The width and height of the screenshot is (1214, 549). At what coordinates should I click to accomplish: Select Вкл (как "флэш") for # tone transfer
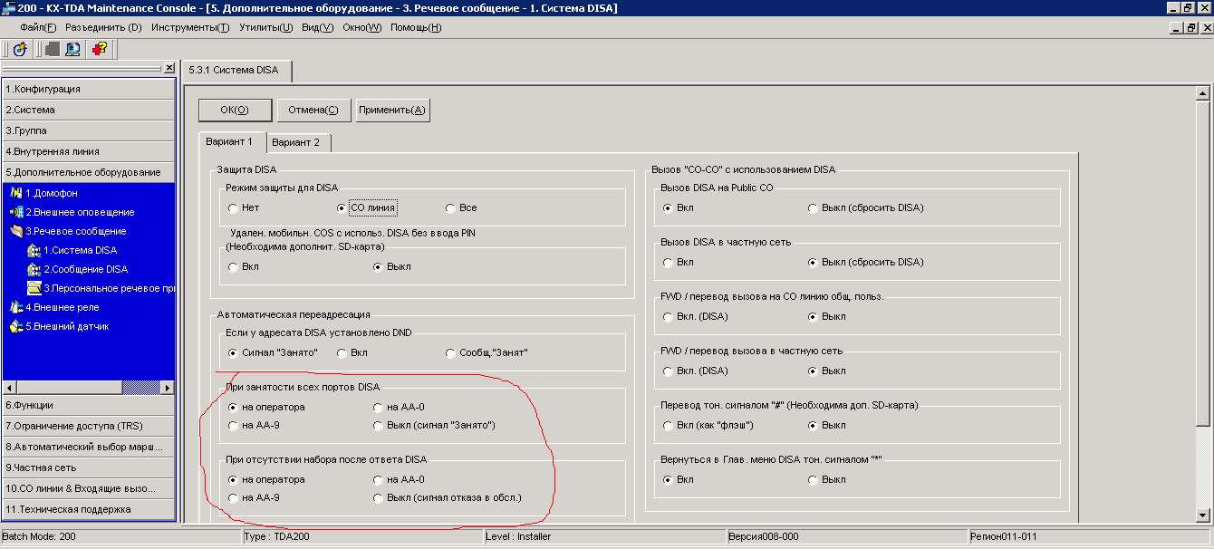(669, 425)
